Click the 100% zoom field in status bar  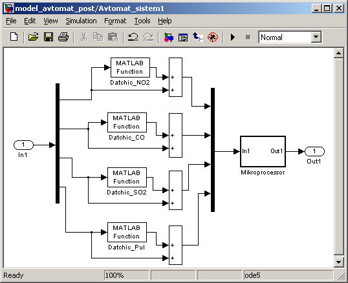[127, 275]
